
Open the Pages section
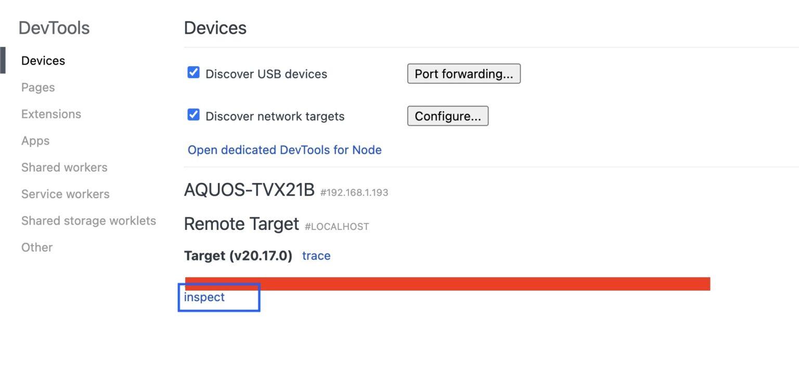pyautogui.click(x=38, y=87)
